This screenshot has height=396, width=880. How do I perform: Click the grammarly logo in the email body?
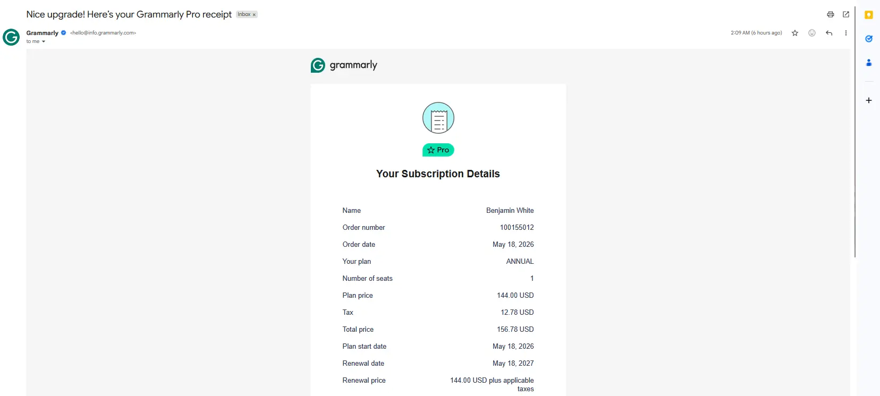(x=344, y=65)
